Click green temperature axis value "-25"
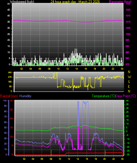This screenshot has height=163, width=137. pyautogui.click(x=128, y=151)
